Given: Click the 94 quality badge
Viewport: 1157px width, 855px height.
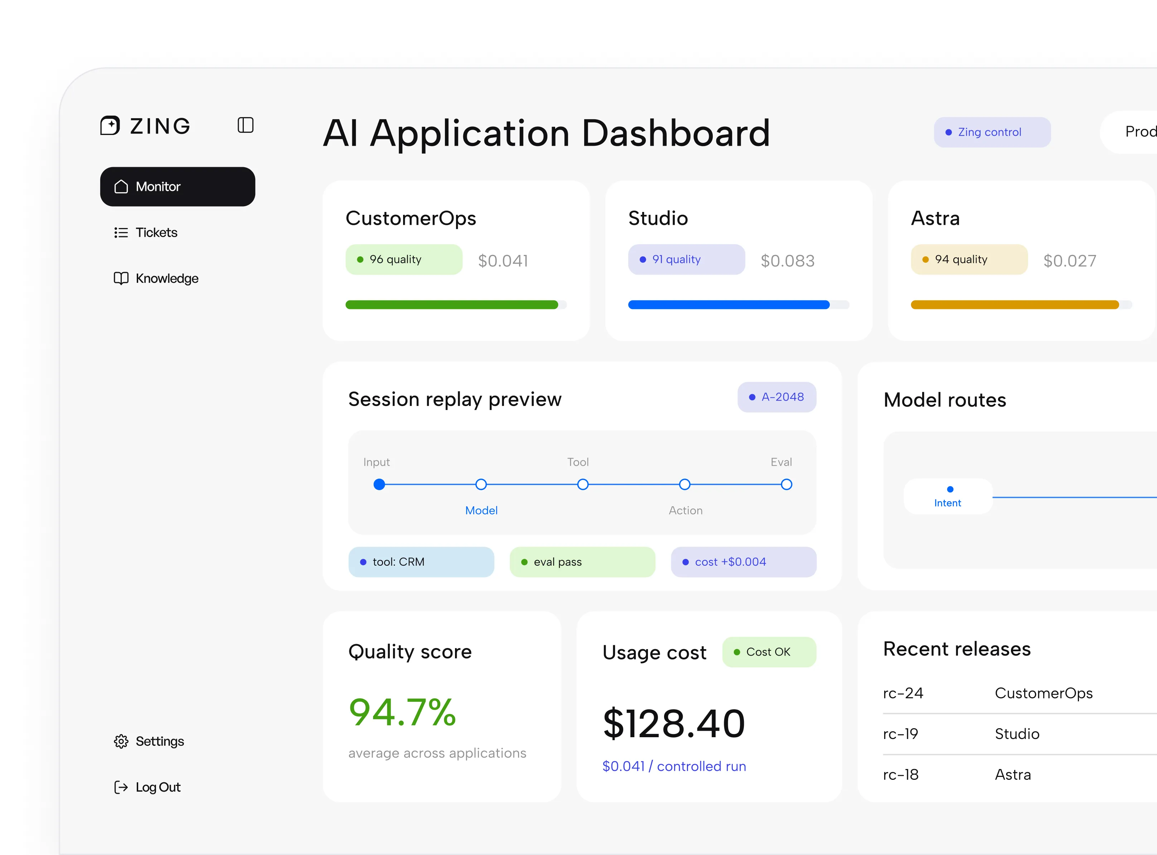Looking at the screenshot, I should click(969, 259).
